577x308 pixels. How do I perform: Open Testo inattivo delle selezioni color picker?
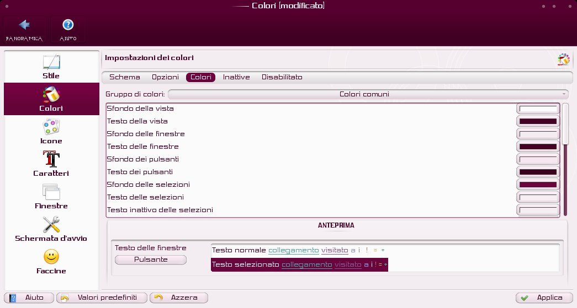click(x=538, y=210)
